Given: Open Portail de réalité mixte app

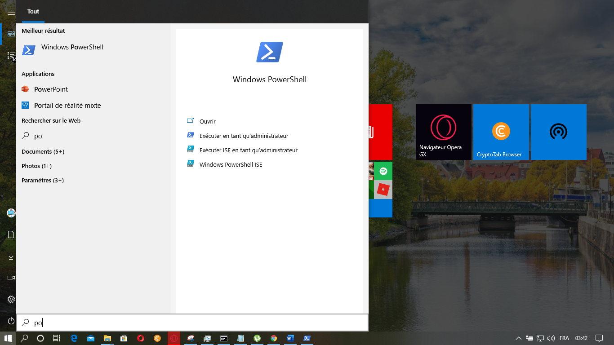Looking at the screenshot, I should click(93, 105).
